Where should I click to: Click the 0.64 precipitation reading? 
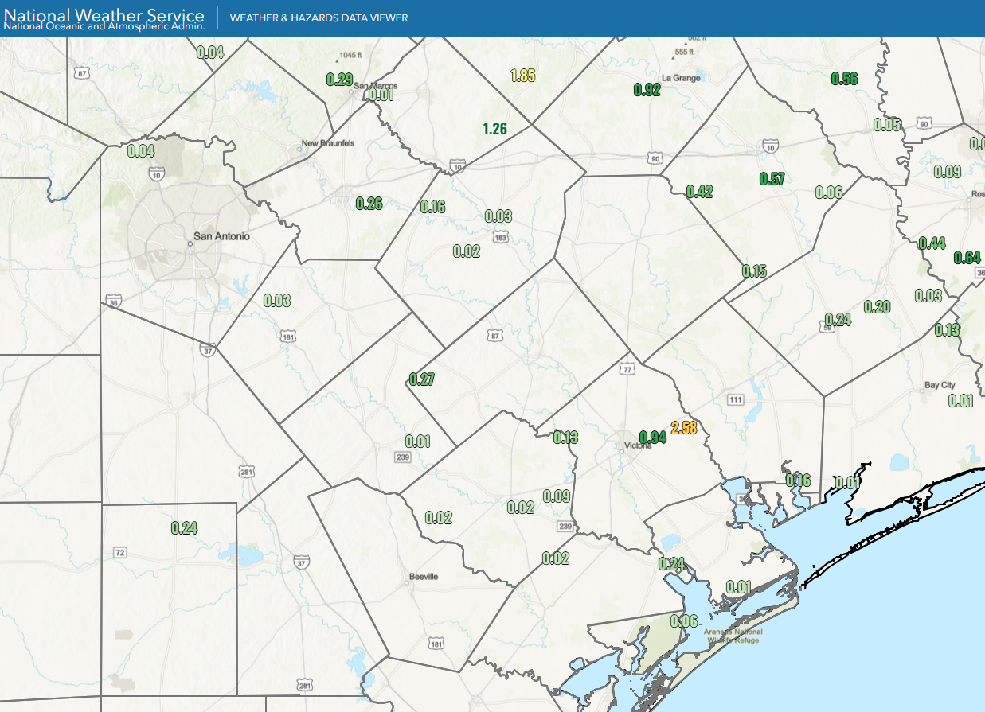[967, 257]
